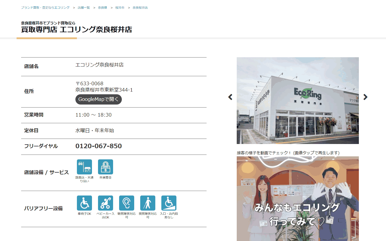Click the 住所 row label

point(29,91)
